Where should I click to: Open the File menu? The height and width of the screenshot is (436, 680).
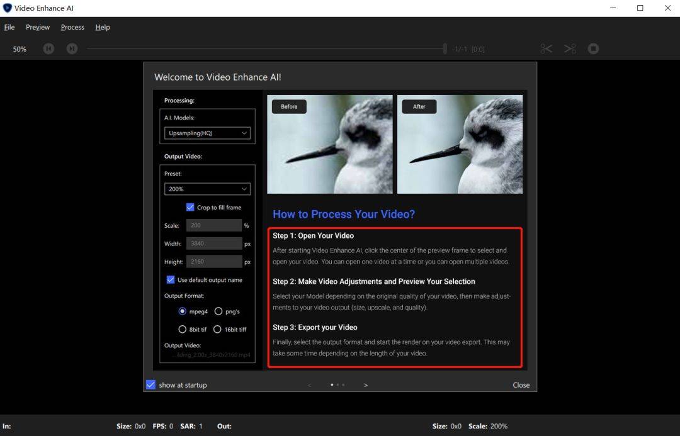point(9,27)
